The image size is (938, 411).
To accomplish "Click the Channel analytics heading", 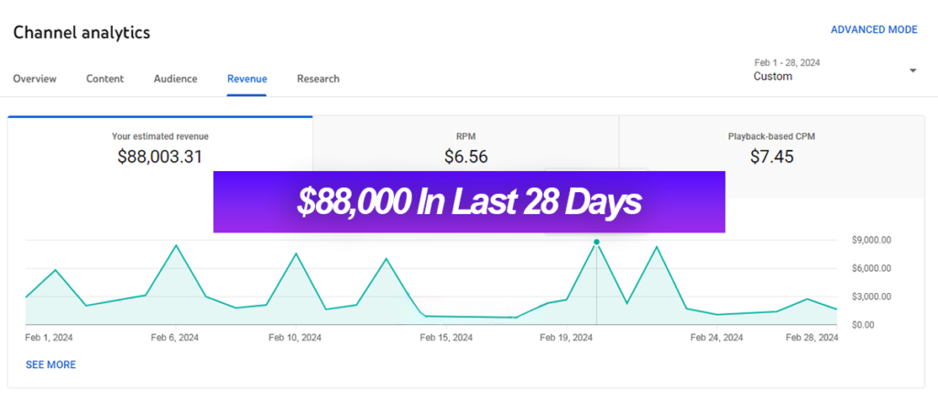I will click(82, 32).
